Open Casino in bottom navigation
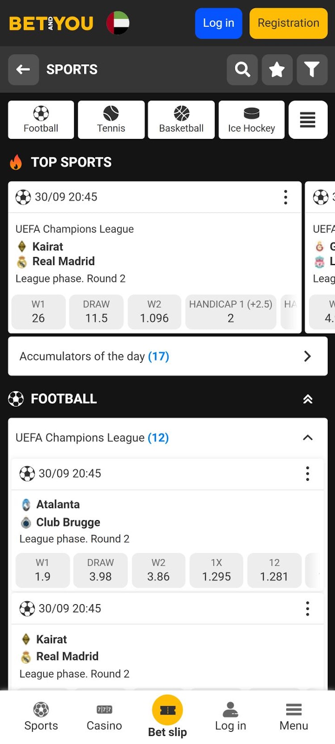 point(104,716)
